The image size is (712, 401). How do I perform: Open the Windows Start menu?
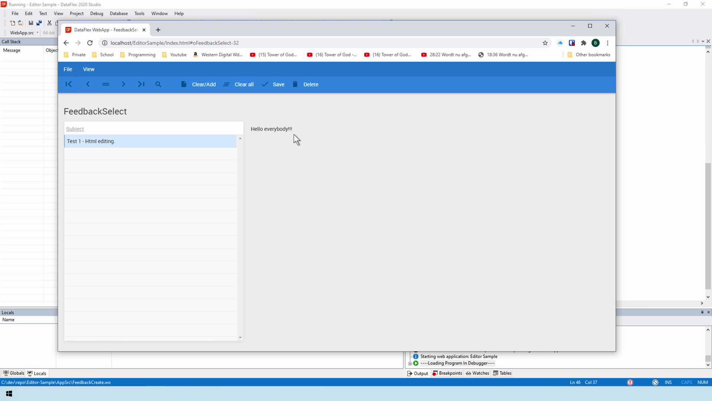coord(9,394)
